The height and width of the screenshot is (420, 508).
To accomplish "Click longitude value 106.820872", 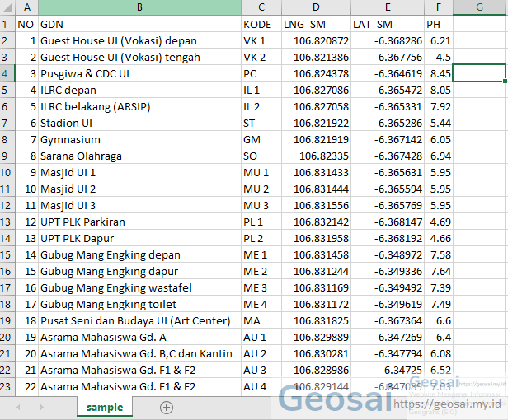I will [316, 40].
